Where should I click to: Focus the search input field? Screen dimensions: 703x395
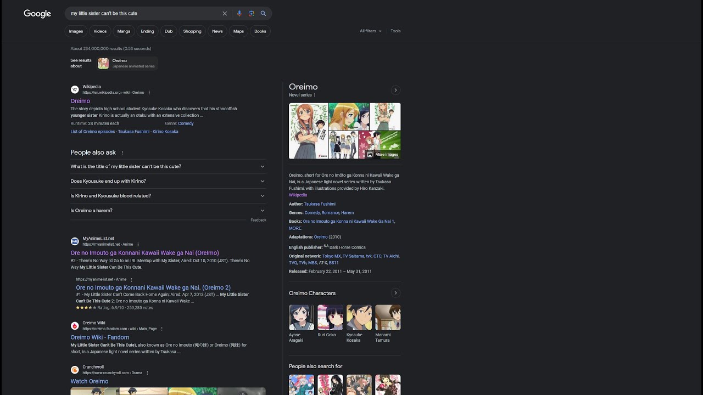click(143, 13)
